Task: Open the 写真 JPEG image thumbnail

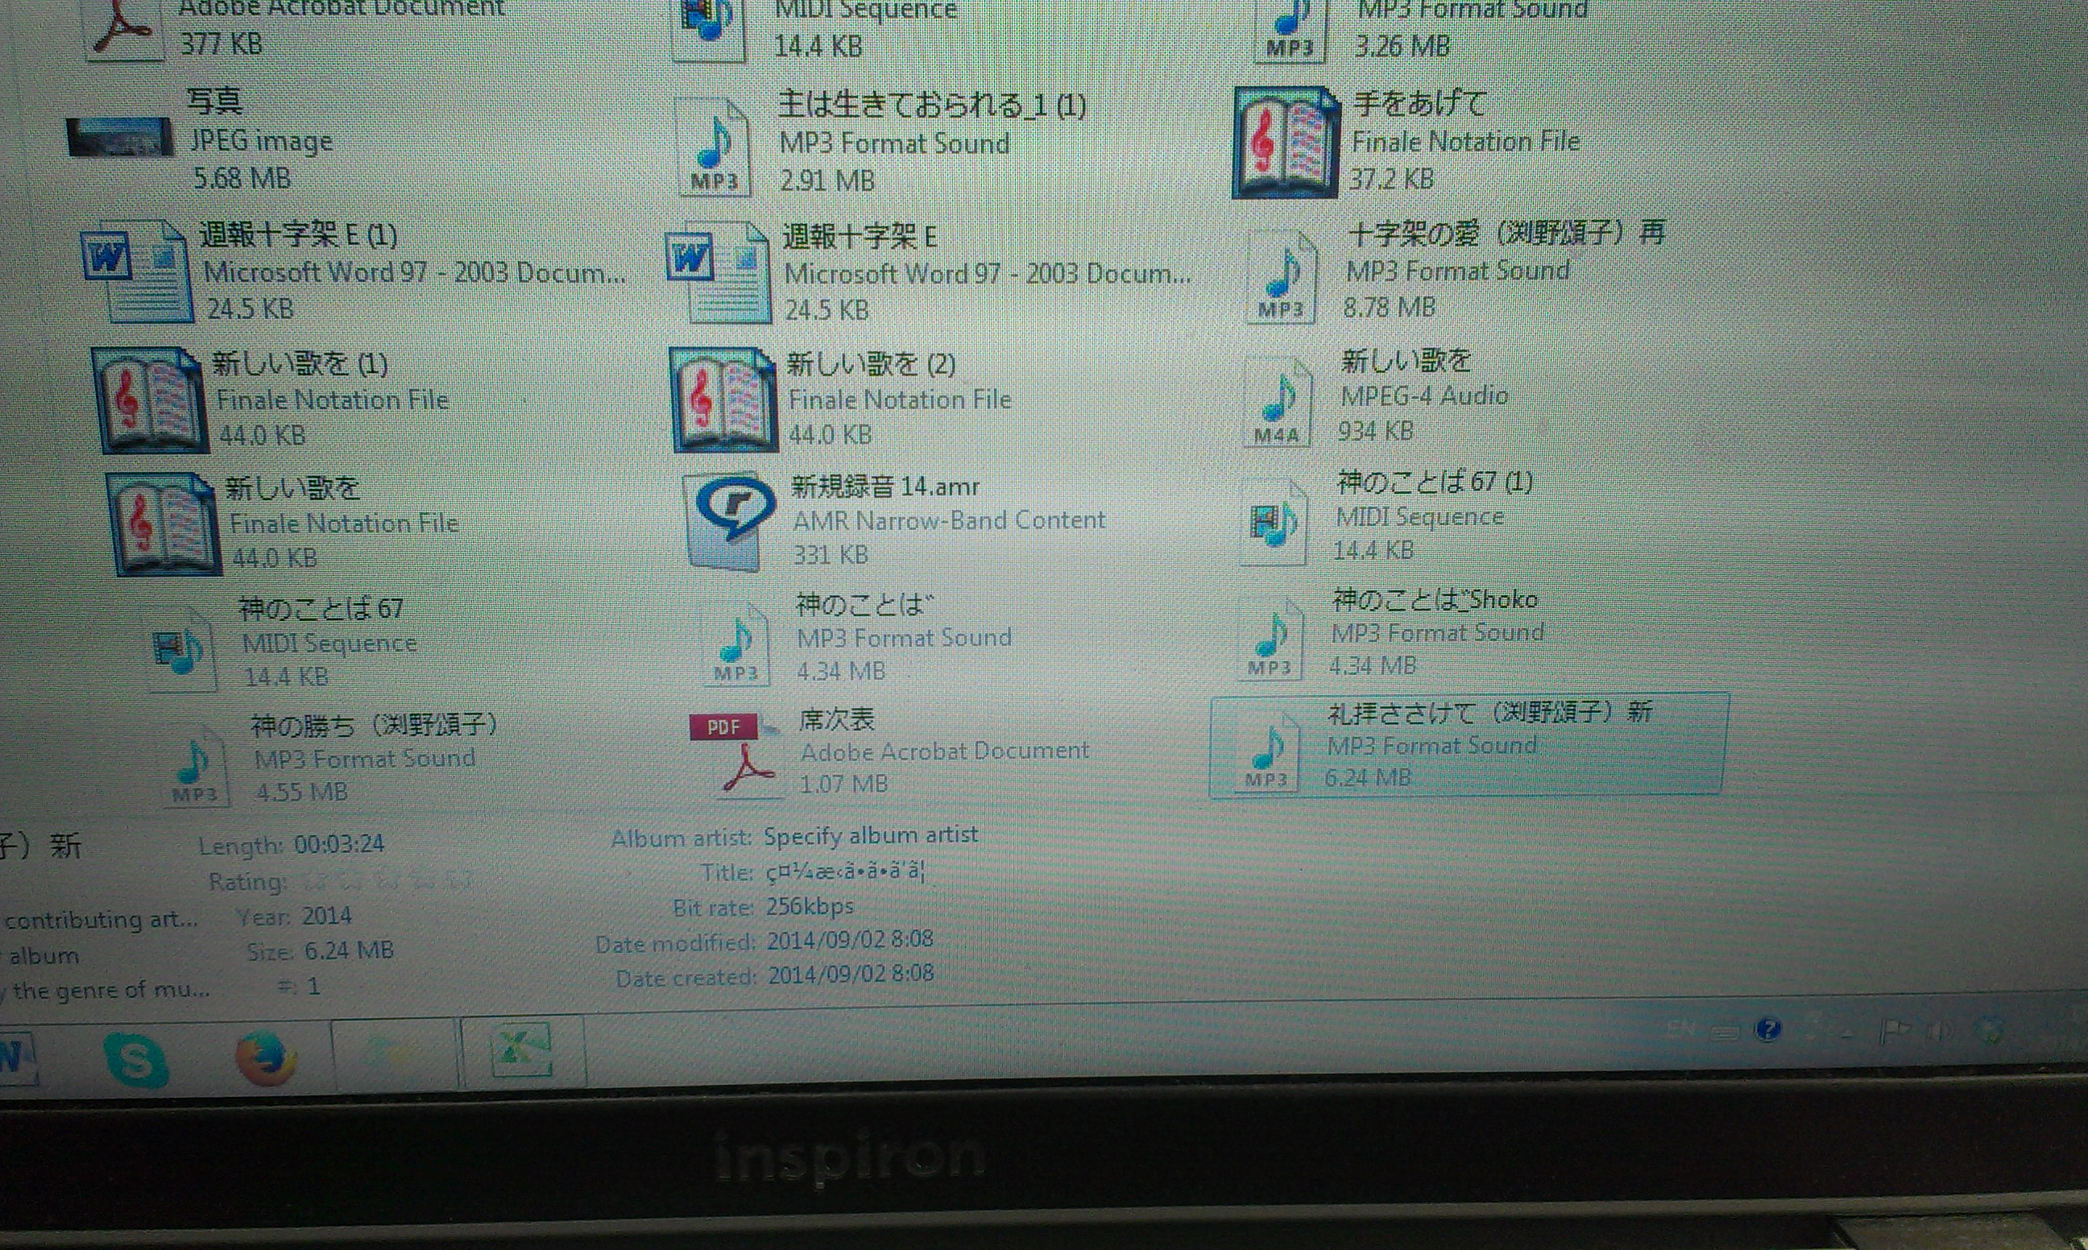Action: pos(119,139)
